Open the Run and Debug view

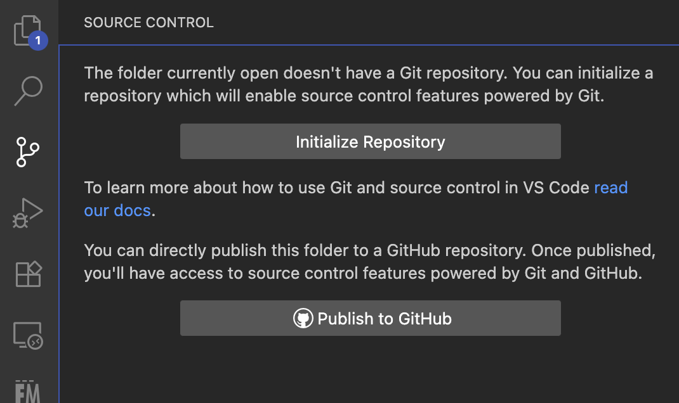point(28,213)
